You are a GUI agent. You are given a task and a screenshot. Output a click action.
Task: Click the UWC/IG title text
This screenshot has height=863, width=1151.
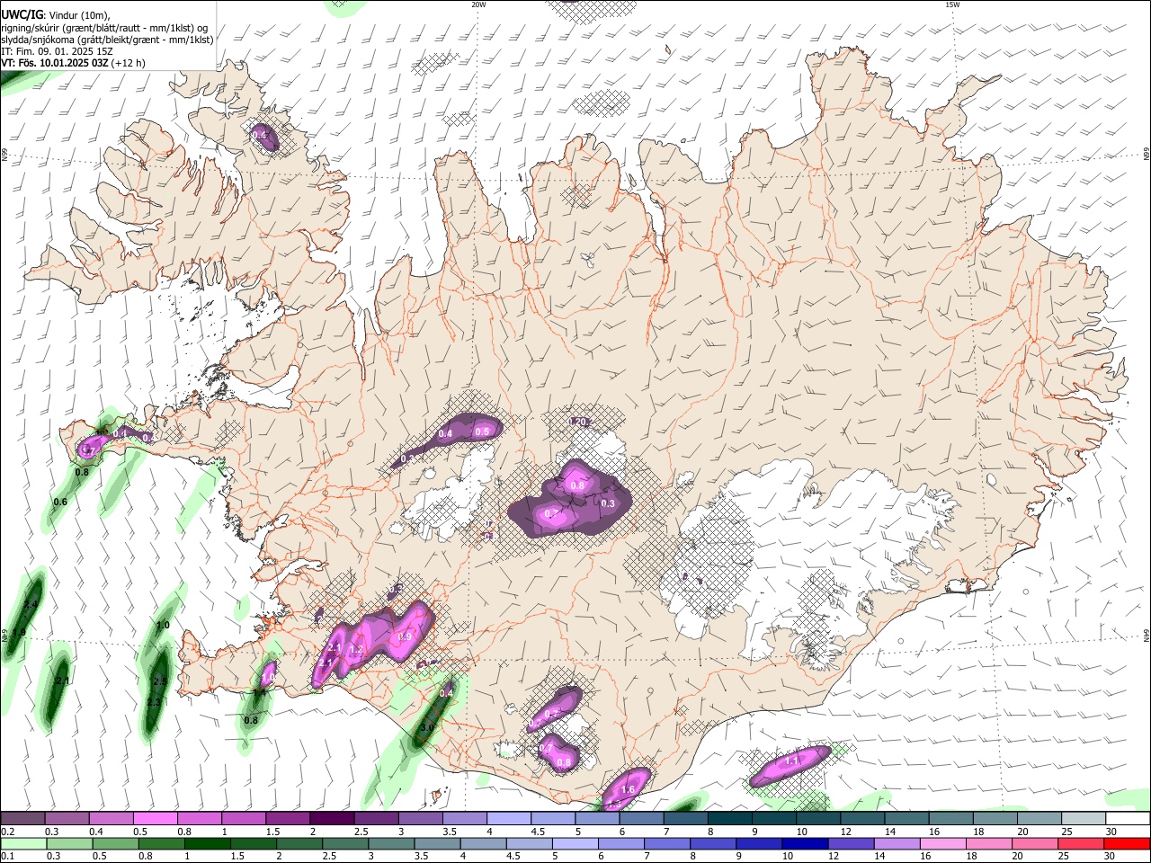[x=22, y=13]
